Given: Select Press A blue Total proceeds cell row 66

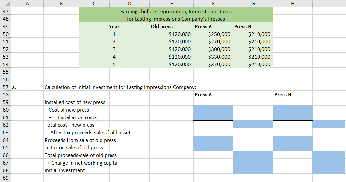Looking at the screenshot, I should 253,155.
